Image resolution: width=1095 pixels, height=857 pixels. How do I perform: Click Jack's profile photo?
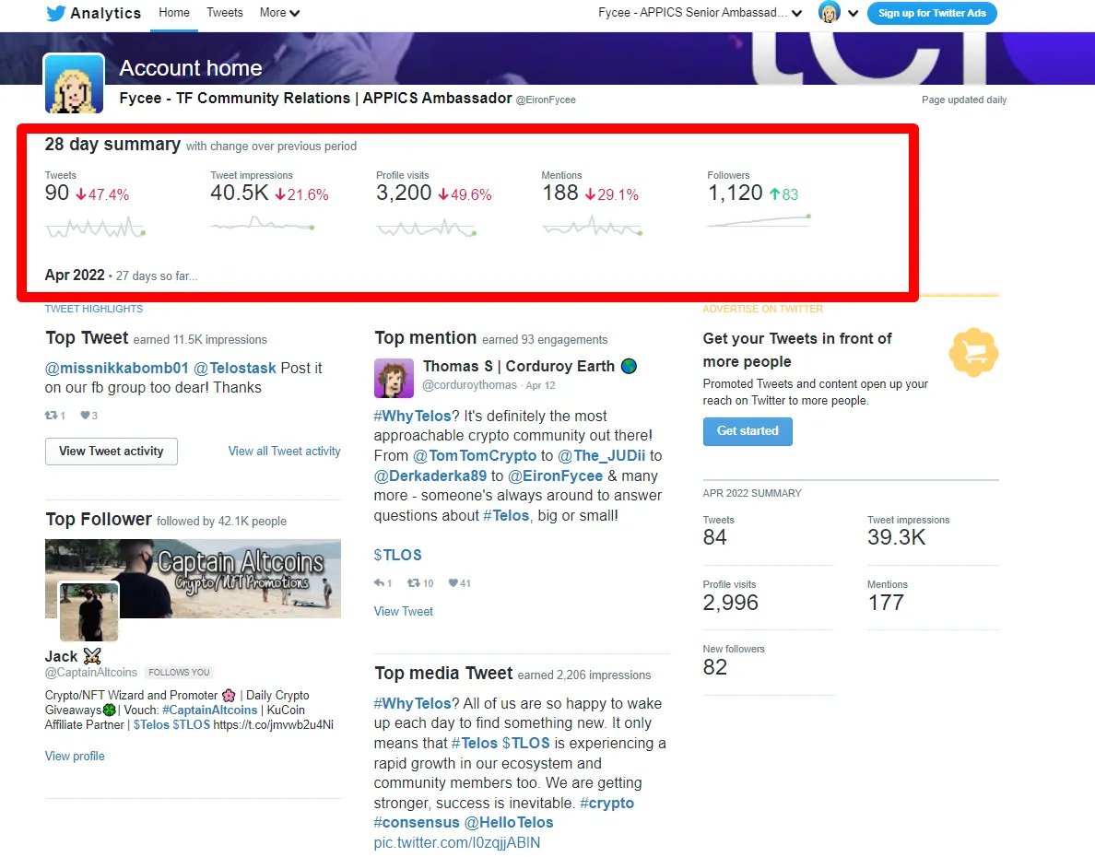(x=88, y=611)
